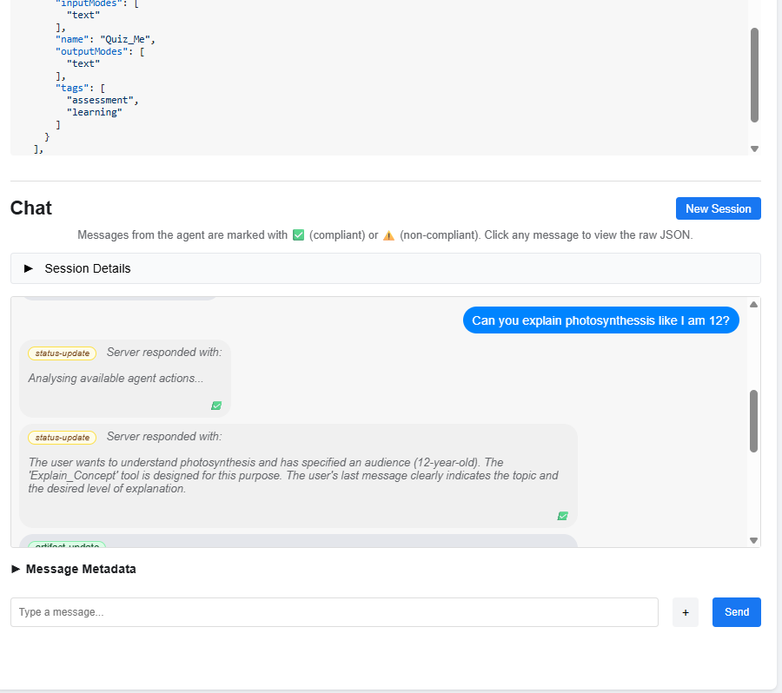Click status-update badge on the Explain_Concept message
The width and height of the screenshot is (782, 693).
click(x=62, y=437)
